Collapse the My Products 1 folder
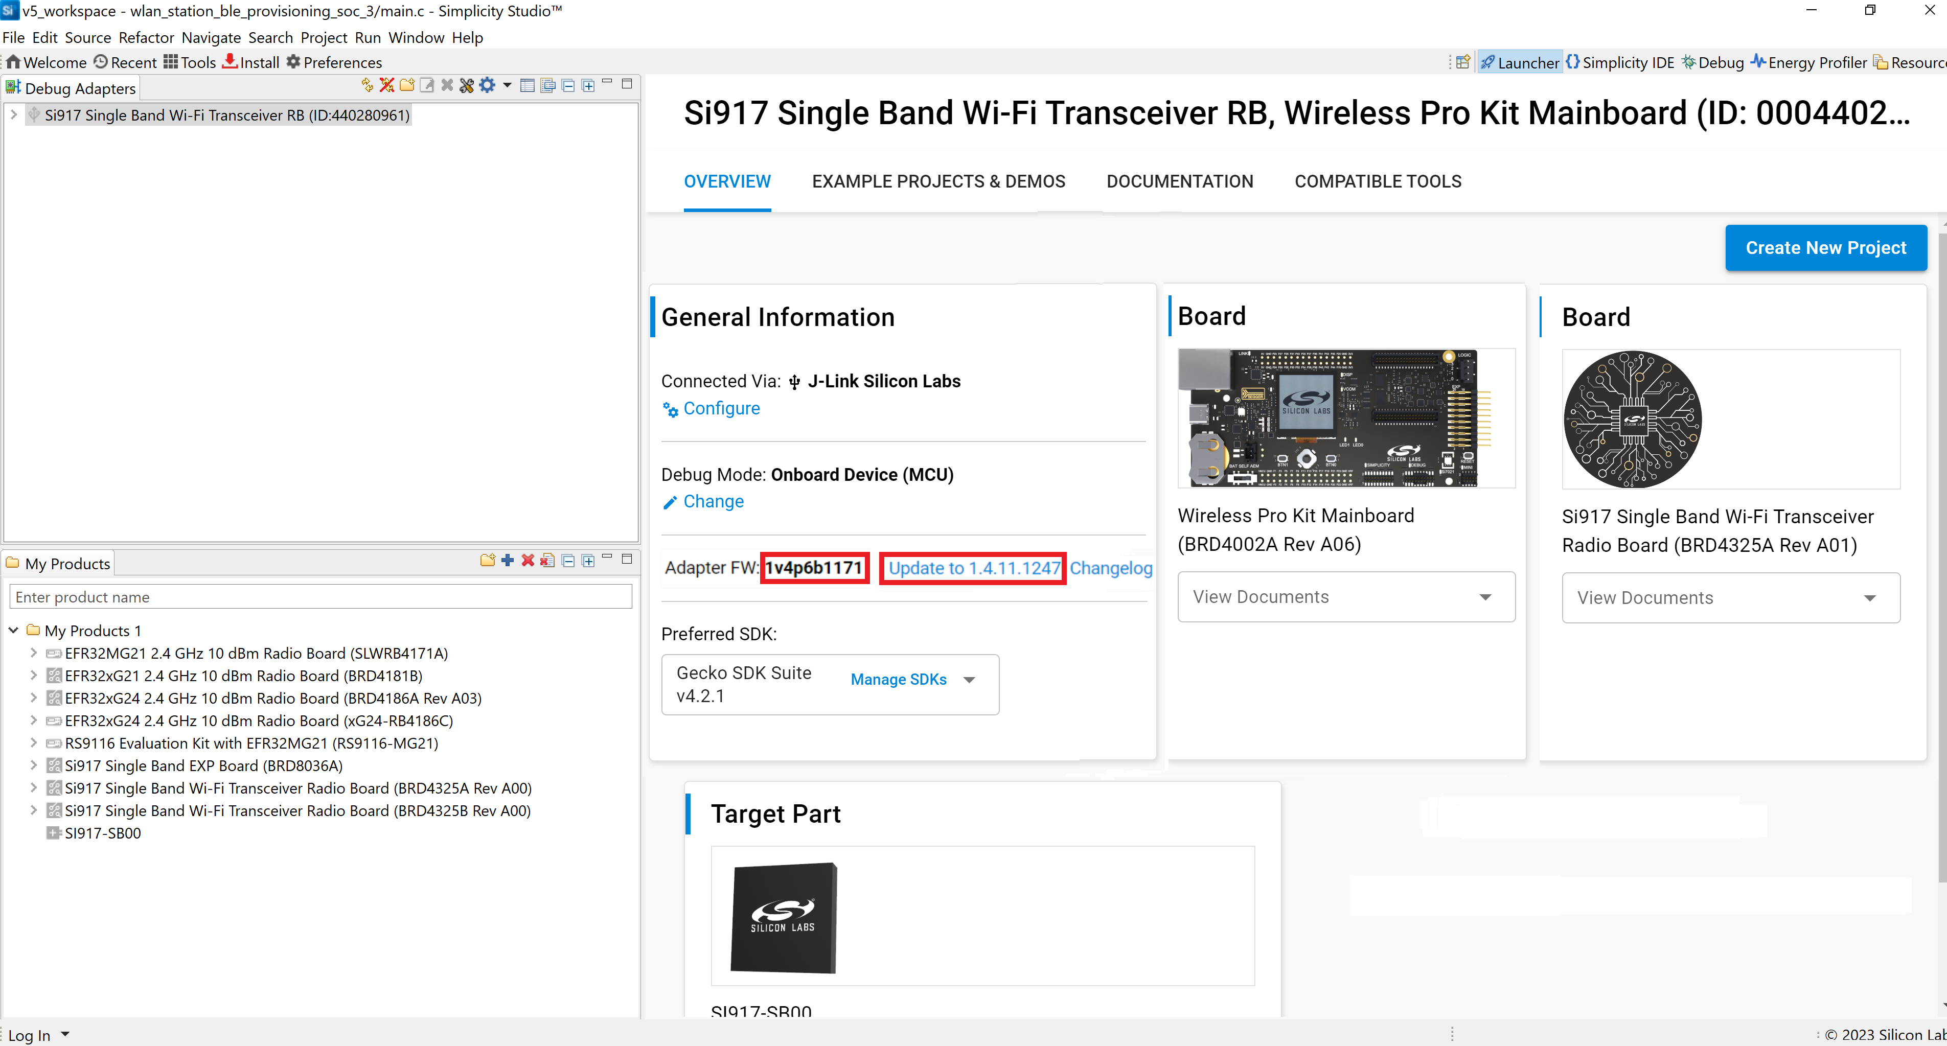Image resolution: width=1947 pixels, height=1046 pixels. click(x=13, y=631)
